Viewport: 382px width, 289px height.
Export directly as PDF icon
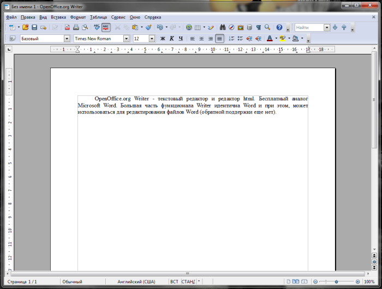tap(67, 27)
